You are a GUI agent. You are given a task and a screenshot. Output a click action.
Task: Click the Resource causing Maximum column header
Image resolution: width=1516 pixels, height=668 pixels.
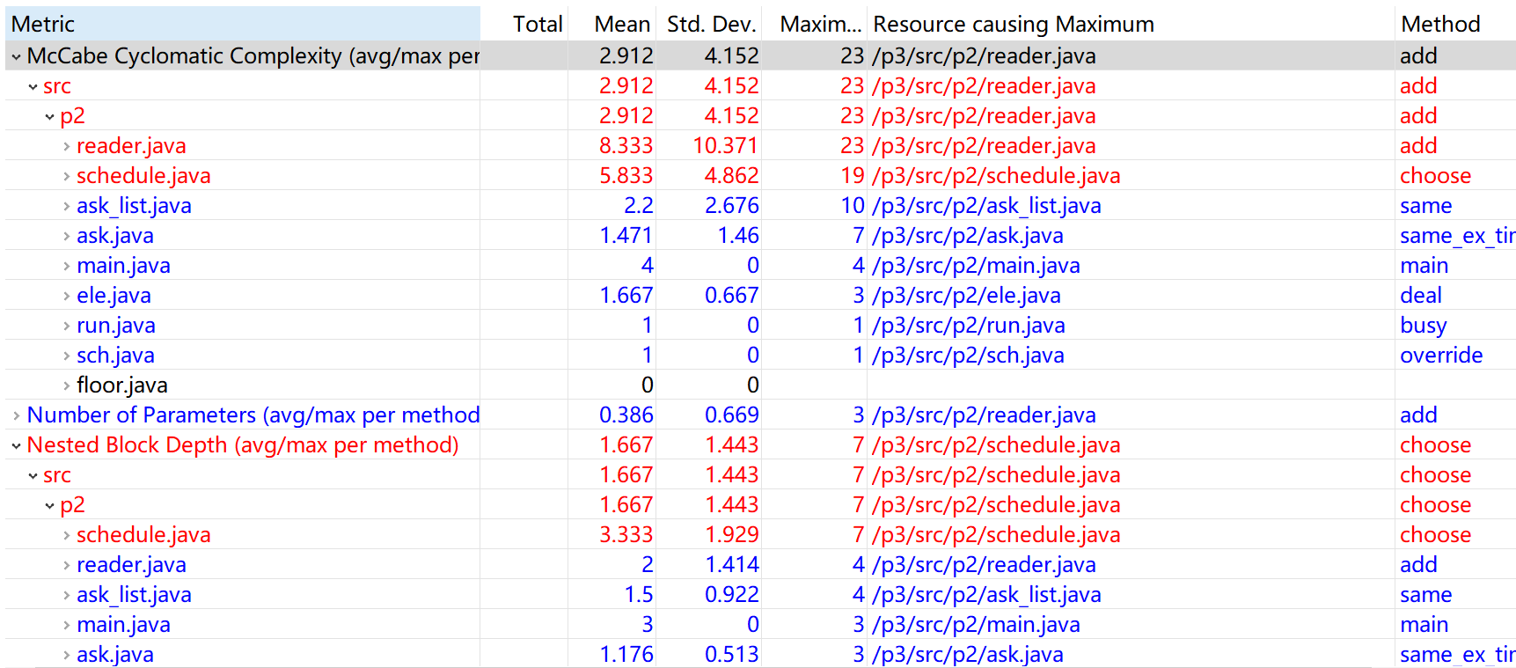(1013, 24)
